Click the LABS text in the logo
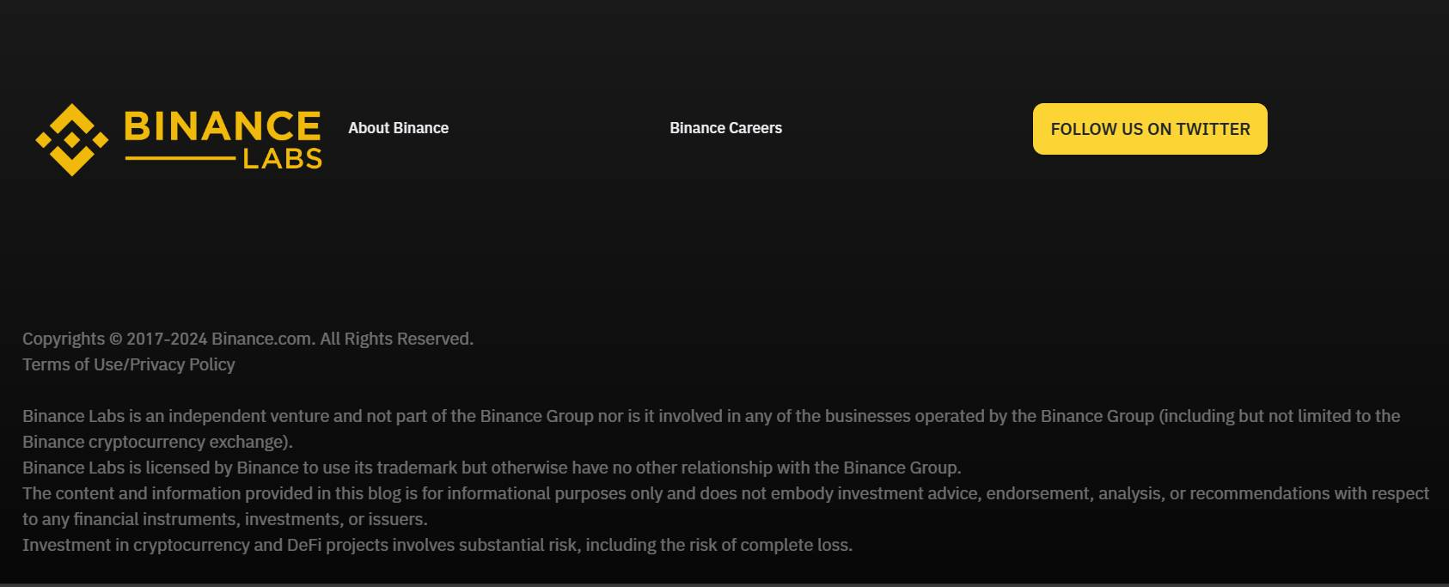This screenshot has width=1449, height=587. [283, 159]
